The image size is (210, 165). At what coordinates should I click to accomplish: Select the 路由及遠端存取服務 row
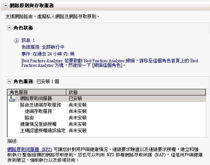(x=107, y=105)
